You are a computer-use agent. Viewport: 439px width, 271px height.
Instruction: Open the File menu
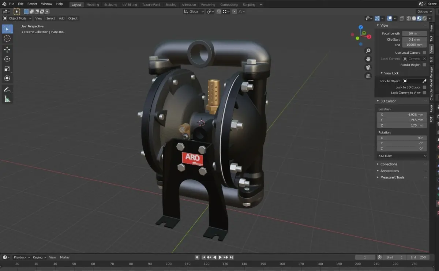11,4
